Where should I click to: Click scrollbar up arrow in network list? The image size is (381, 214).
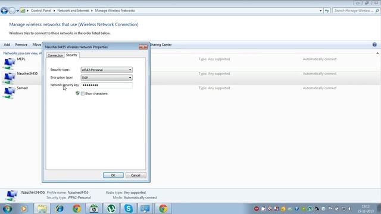pos(377,53)
